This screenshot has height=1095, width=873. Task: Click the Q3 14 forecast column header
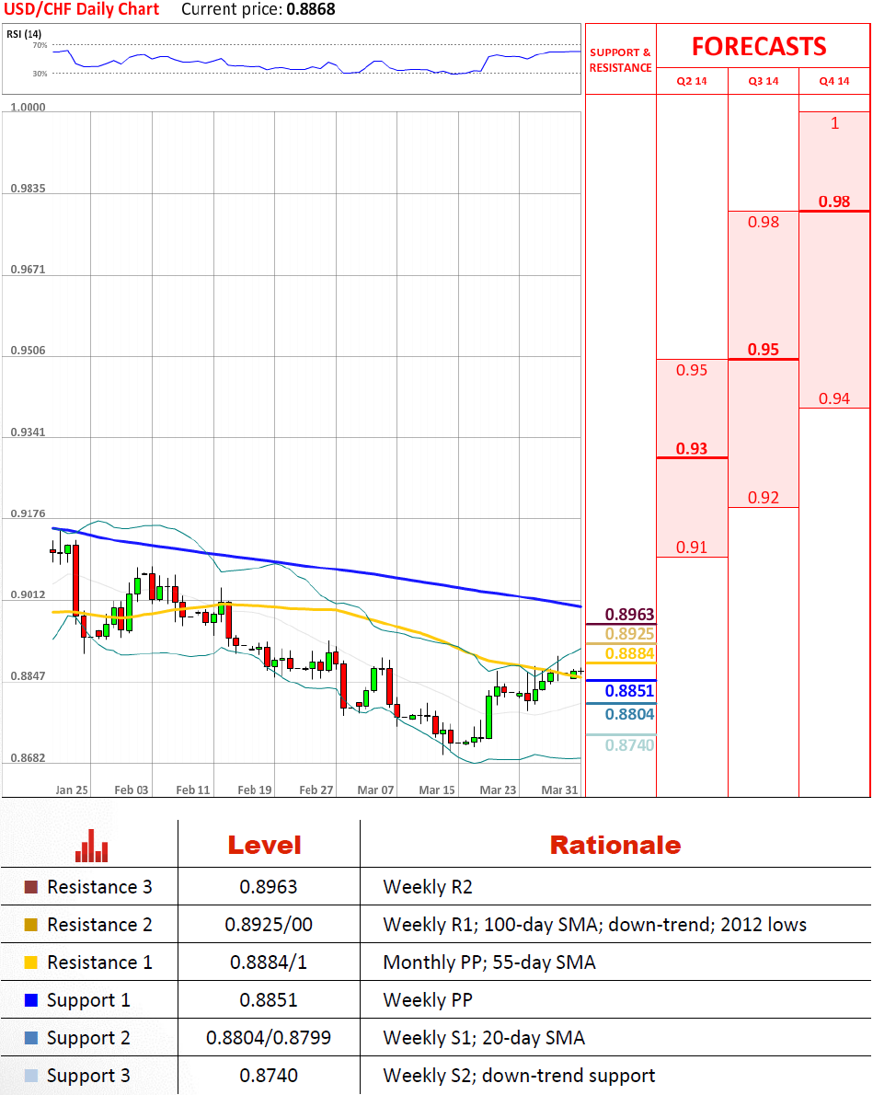pos(764,81)
